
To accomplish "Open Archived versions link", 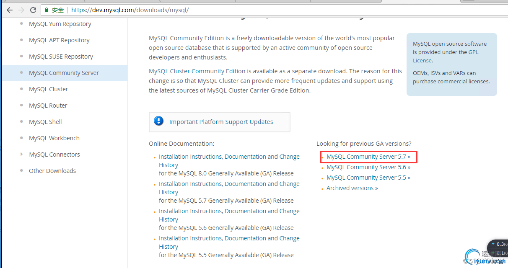I will 352,188.
